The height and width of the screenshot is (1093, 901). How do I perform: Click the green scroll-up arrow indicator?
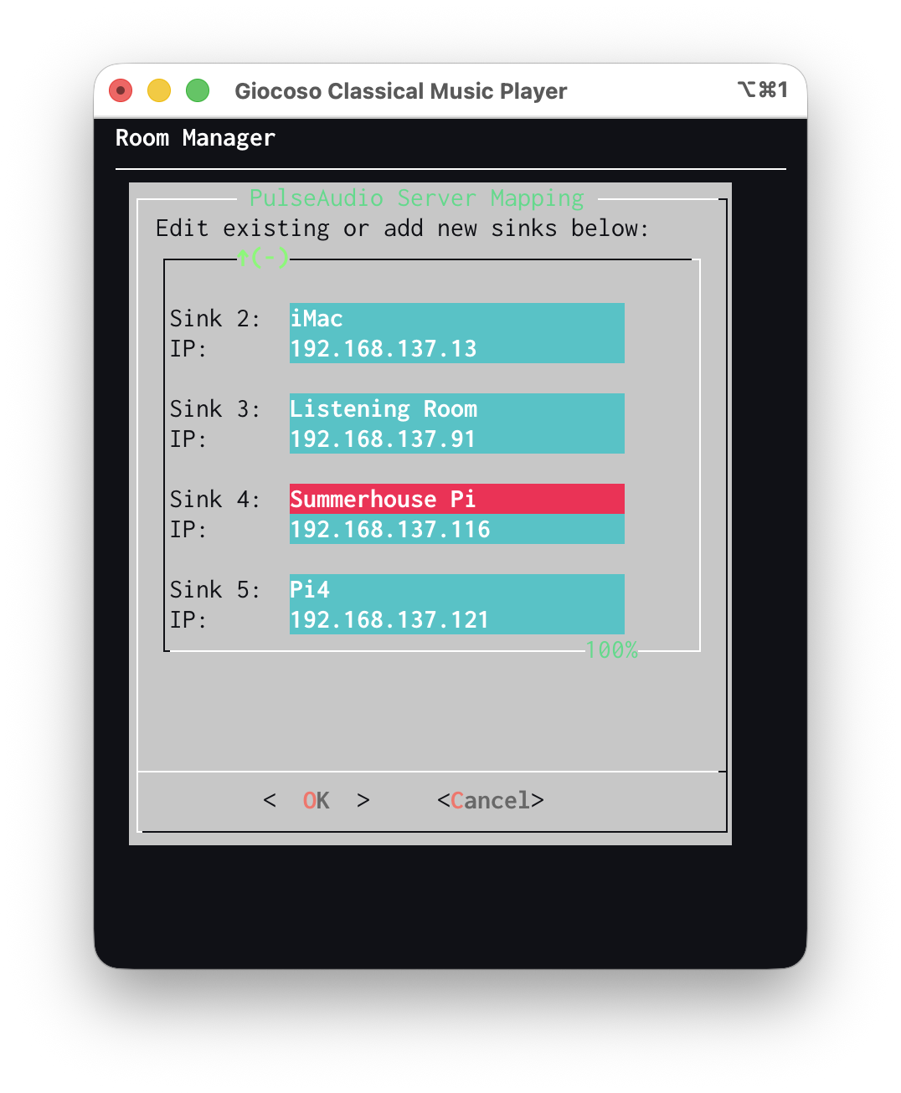coord(243,258)
